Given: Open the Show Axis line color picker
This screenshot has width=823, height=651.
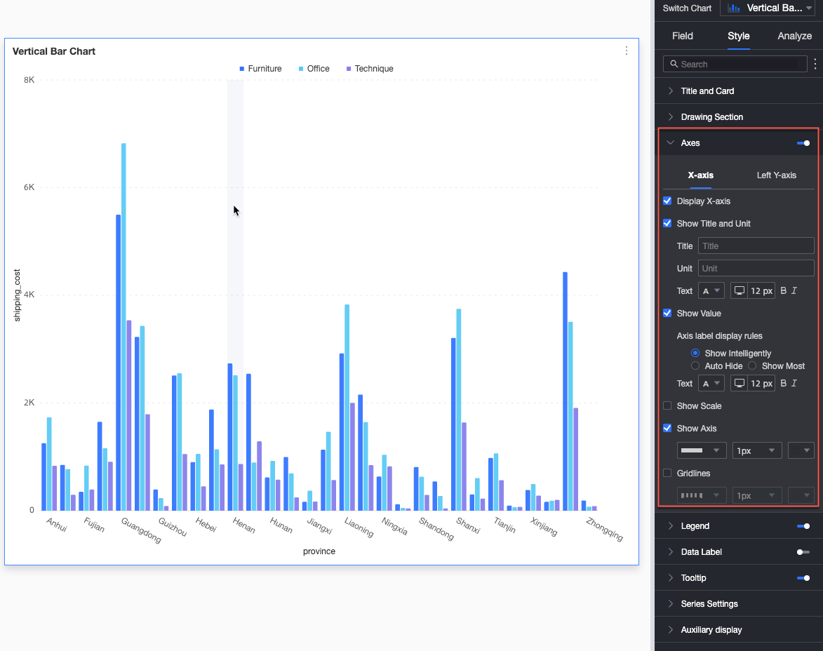Looking at the screenshot, I should (x=801, y=450).
